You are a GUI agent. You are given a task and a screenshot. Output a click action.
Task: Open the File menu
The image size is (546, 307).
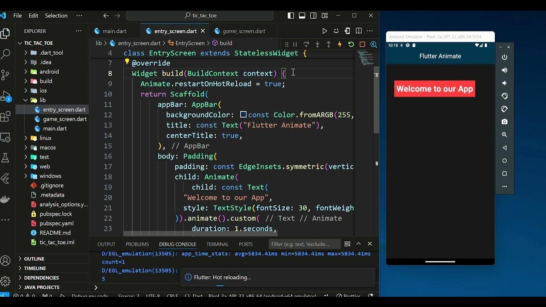[x=17, y=15]
